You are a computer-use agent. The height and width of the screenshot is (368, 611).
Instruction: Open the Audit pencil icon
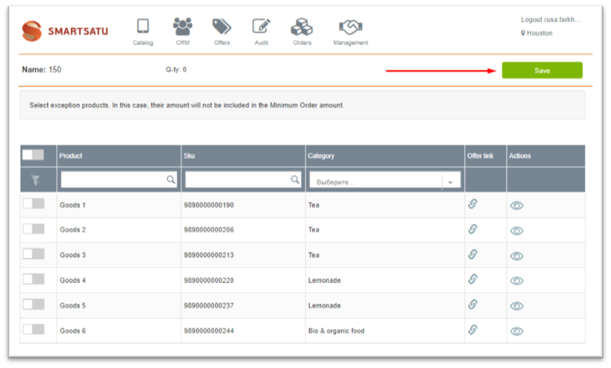261,27
